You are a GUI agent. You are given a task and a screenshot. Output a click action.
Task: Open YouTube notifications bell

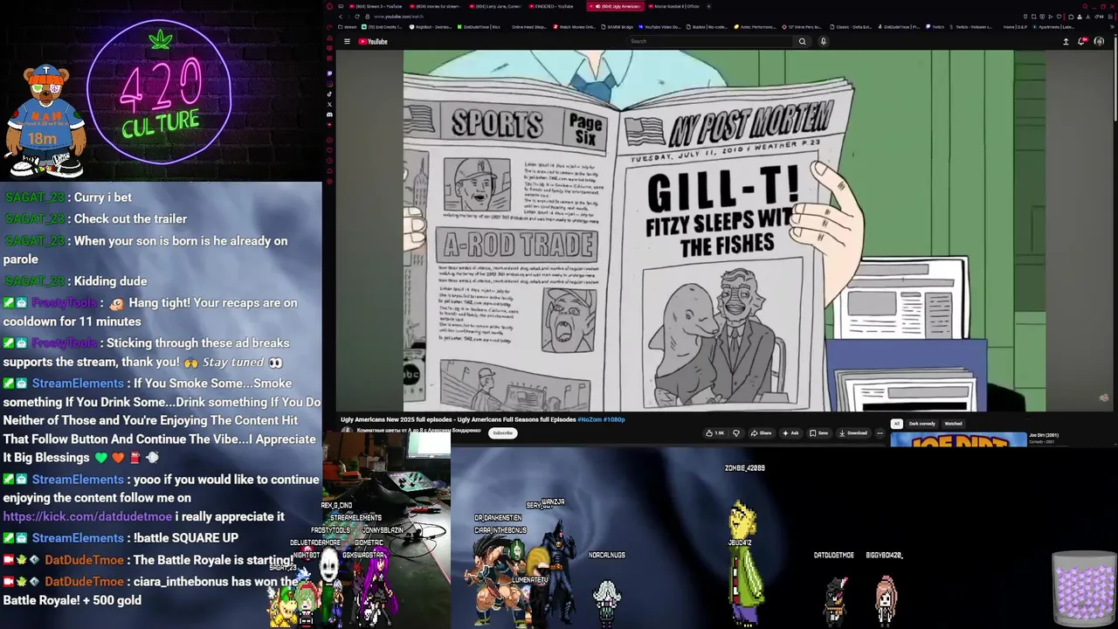[1083, 41]
